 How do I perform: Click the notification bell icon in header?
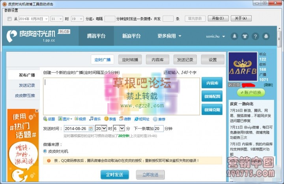pyautogui.click(x=234, y=36)
